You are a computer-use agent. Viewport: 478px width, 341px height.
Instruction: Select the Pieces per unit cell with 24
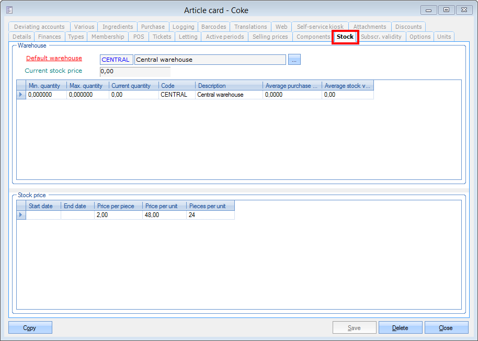click(210, 215)
